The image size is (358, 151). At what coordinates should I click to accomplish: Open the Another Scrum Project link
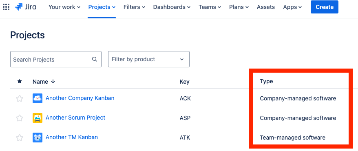75,118
